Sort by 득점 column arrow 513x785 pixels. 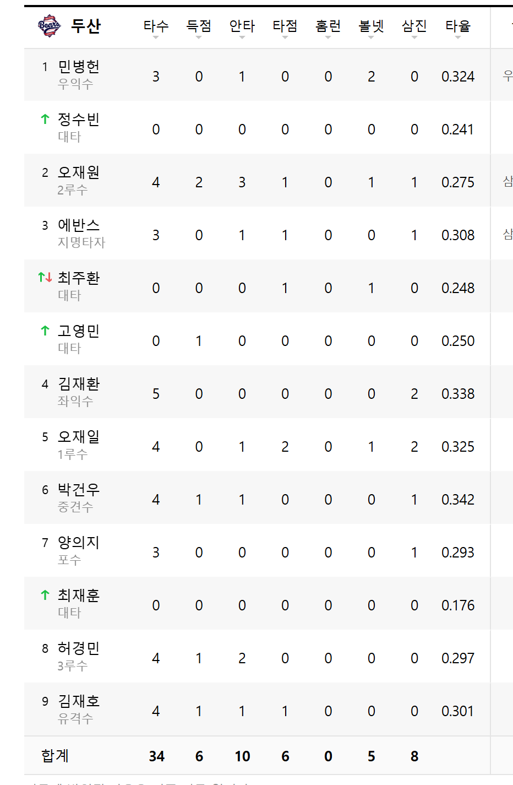(199, 37)
